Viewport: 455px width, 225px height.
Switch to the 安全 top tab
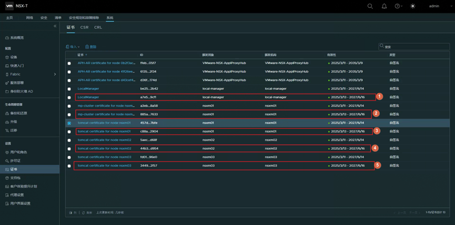point(44,18)
